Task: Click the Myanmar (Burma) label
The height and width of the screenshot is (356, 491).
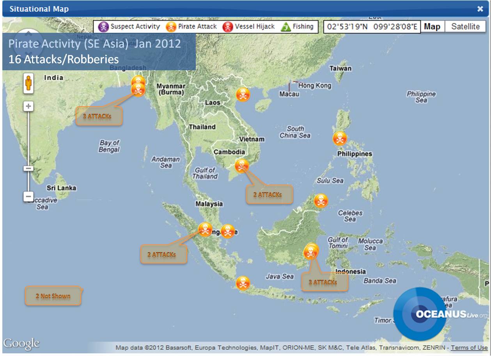Action: coord(171,89)
